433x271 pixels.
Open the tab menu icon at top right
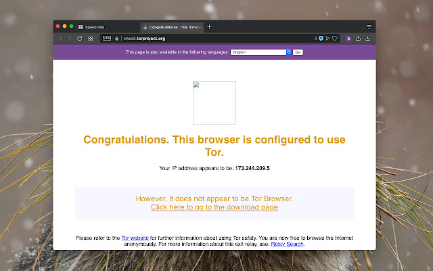369,27
